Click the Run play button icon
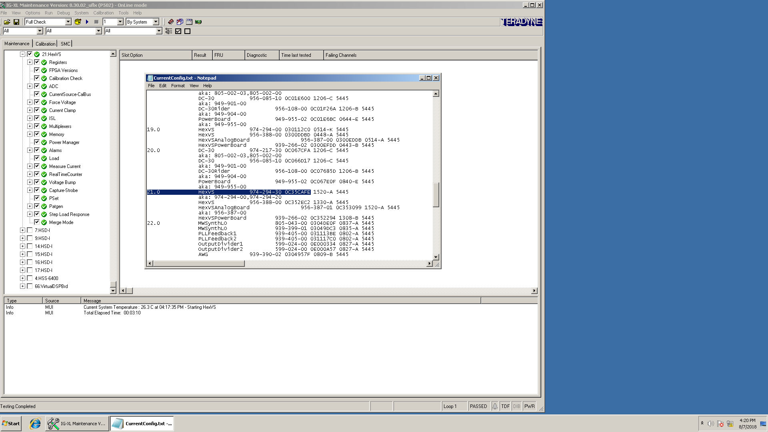This screenshot has height=432, width=768. 87,22
